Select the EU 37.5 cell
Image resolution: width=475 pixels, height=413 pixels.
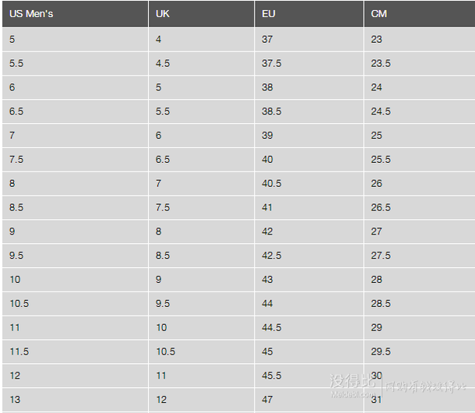click(309, 63)
